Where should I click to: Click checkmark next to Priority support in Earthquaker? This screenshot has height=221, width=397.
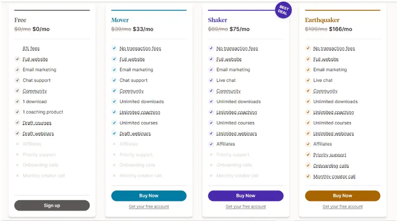click(x=308, y=155)
